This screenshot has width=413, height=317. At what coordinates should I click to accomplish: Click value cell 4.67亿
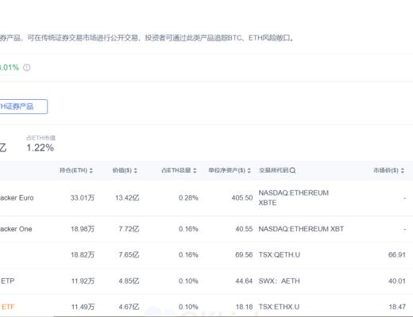pyautogui.click(x=129, y=307)
